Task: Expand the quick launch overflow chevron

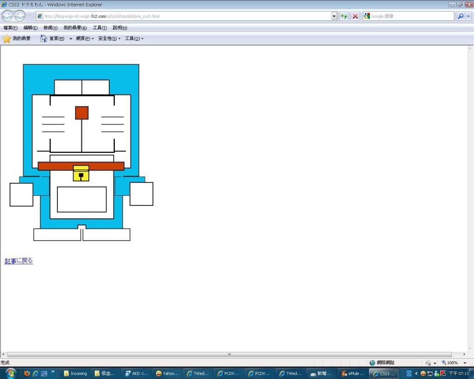Action: click(53, 372)
